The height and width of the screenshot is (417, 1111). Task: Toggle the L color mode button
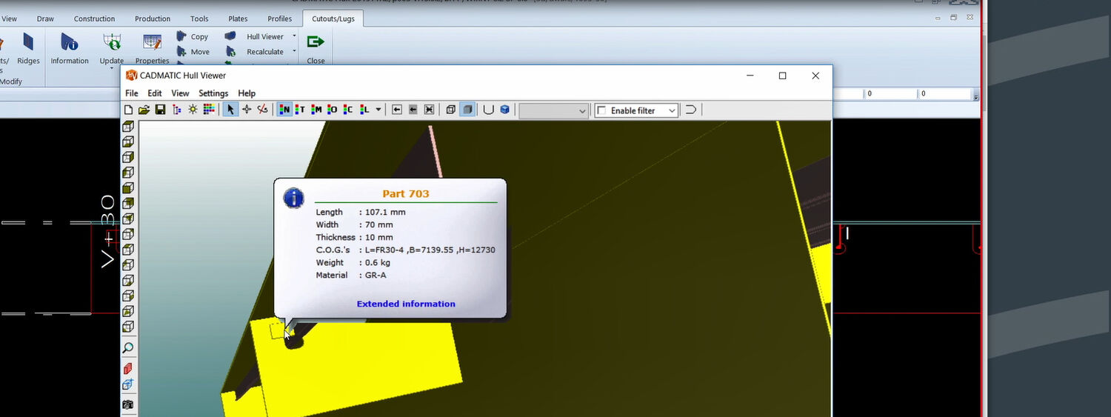[364, 110]
